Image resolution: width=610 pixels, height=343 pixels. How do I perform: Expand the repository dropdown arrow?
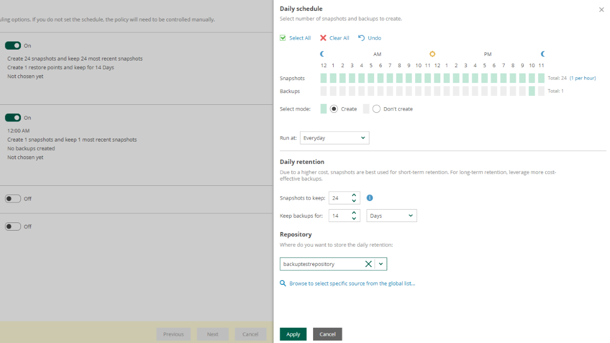(x=381, y=264)
